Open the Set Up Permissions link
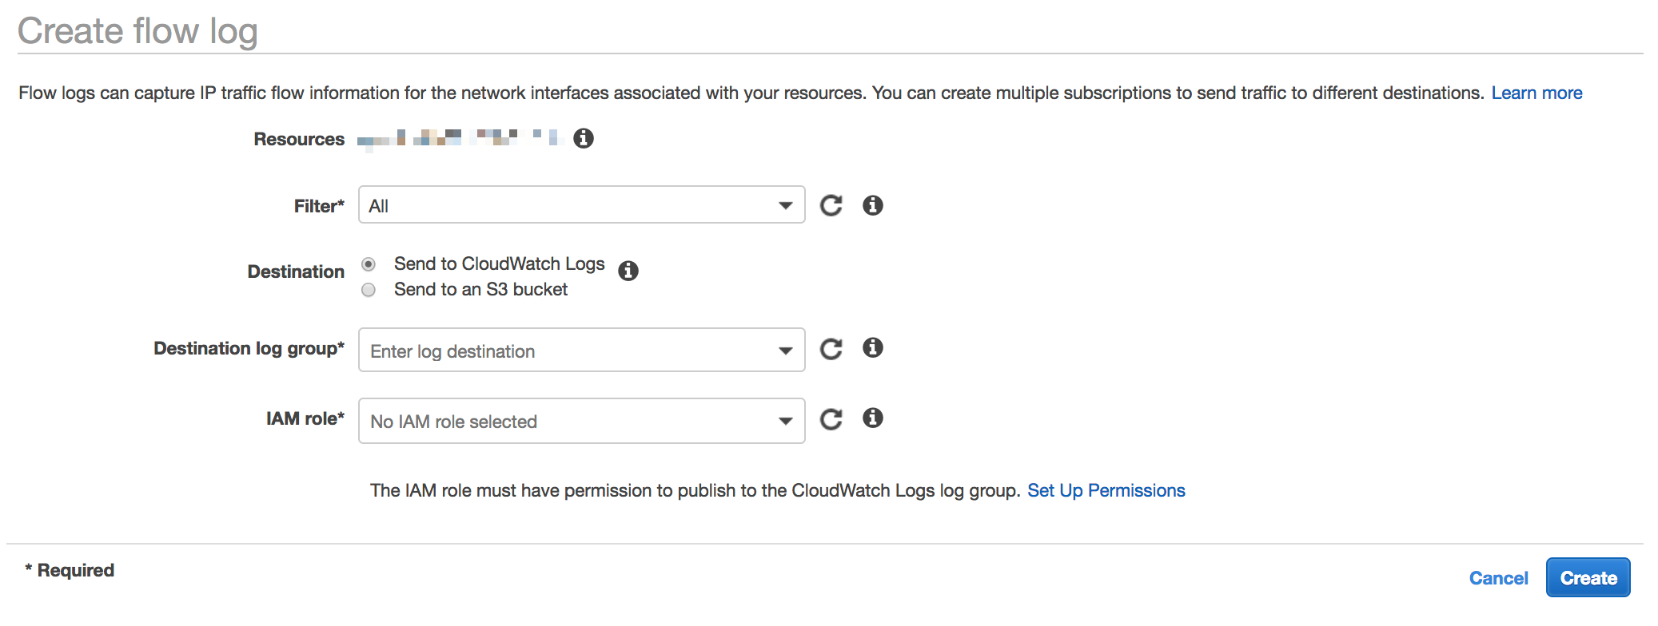The height and width of the screenshot is (626, 1658). tap(1106, 490)
